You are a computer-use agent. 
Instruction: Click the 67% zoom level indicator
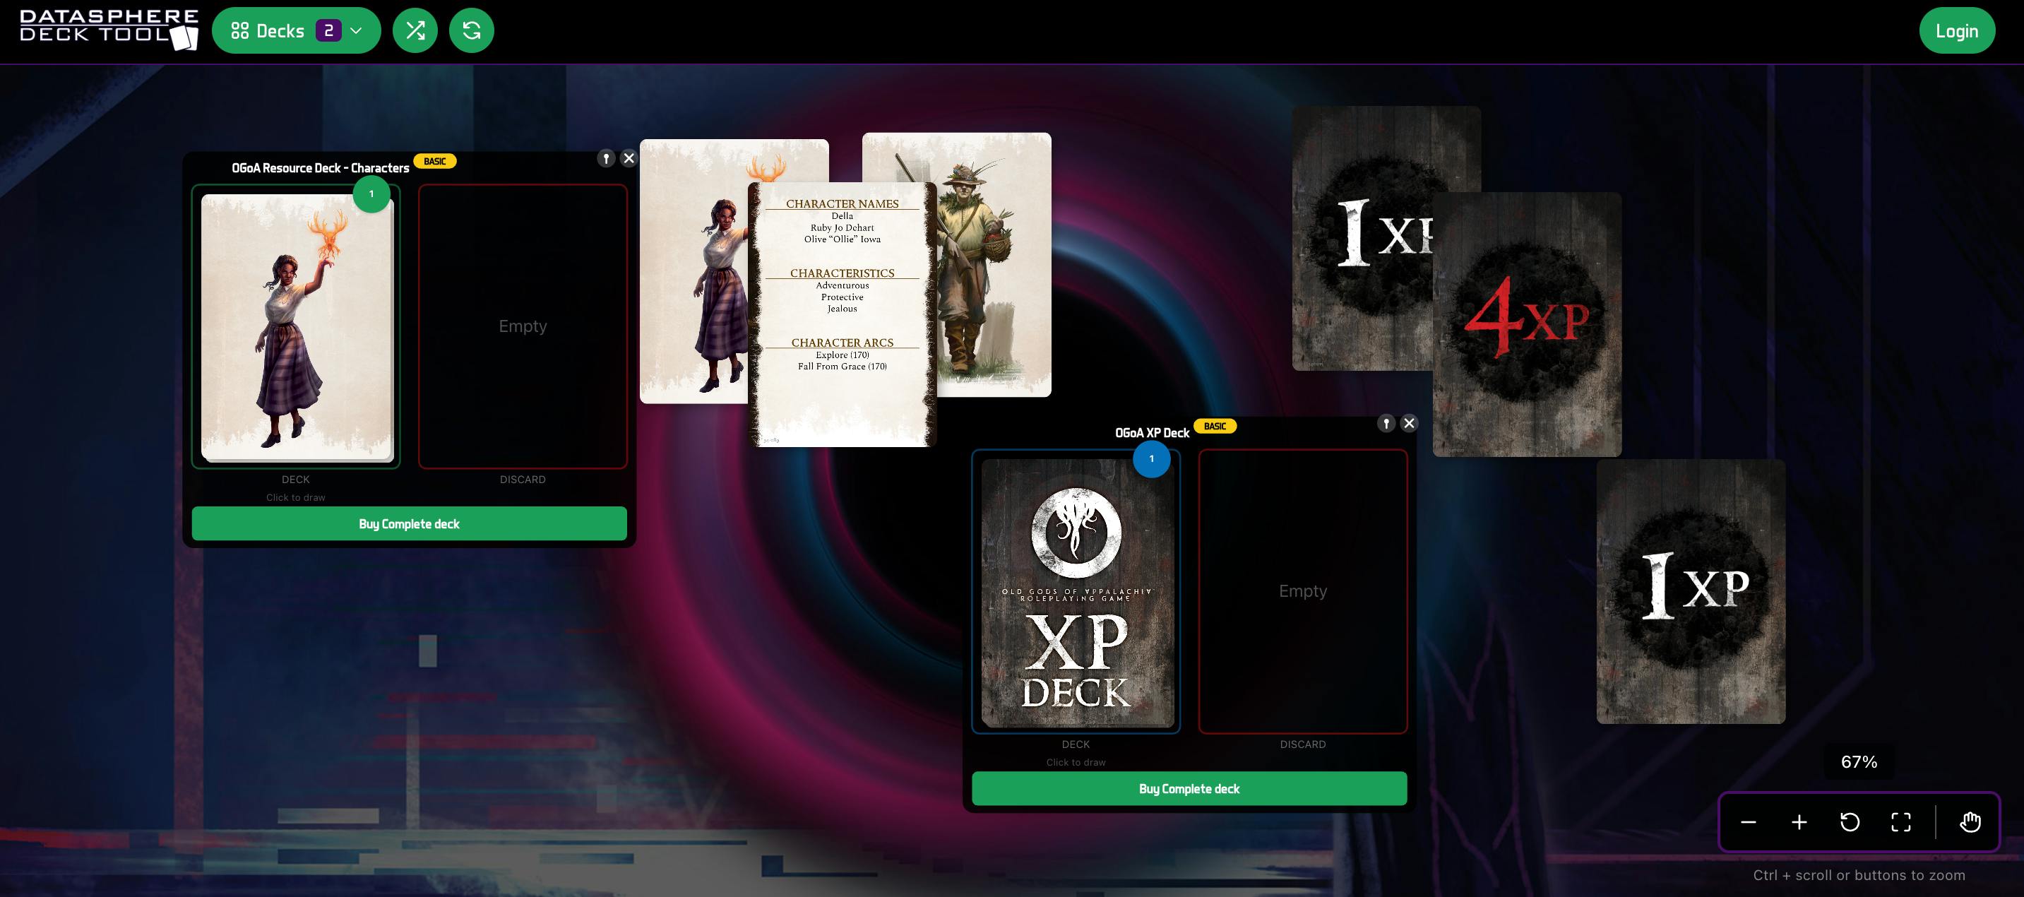tap(1859, 762)
